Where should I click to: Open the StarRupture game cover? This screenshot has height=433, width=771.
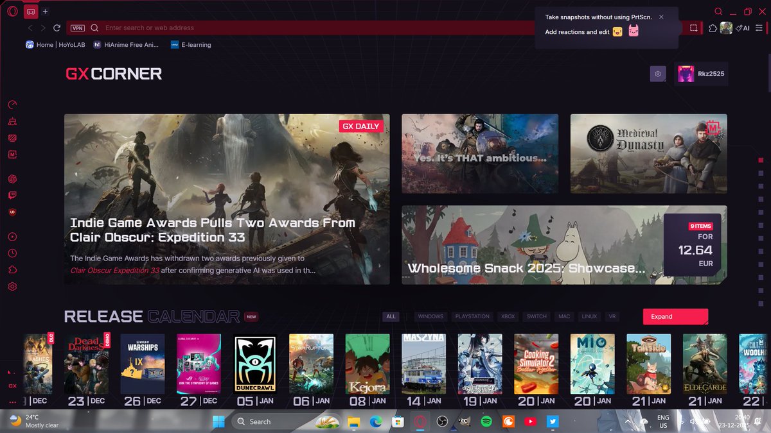point(311,364)
